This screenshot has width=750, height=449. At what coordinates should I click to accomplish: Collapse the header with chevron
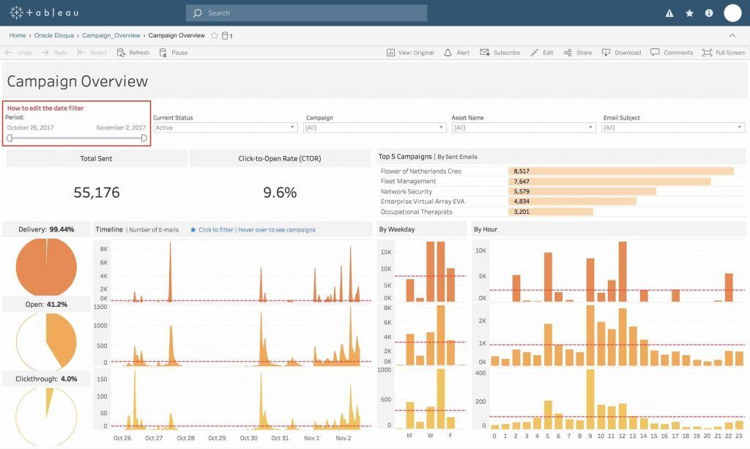coord(732,36)
